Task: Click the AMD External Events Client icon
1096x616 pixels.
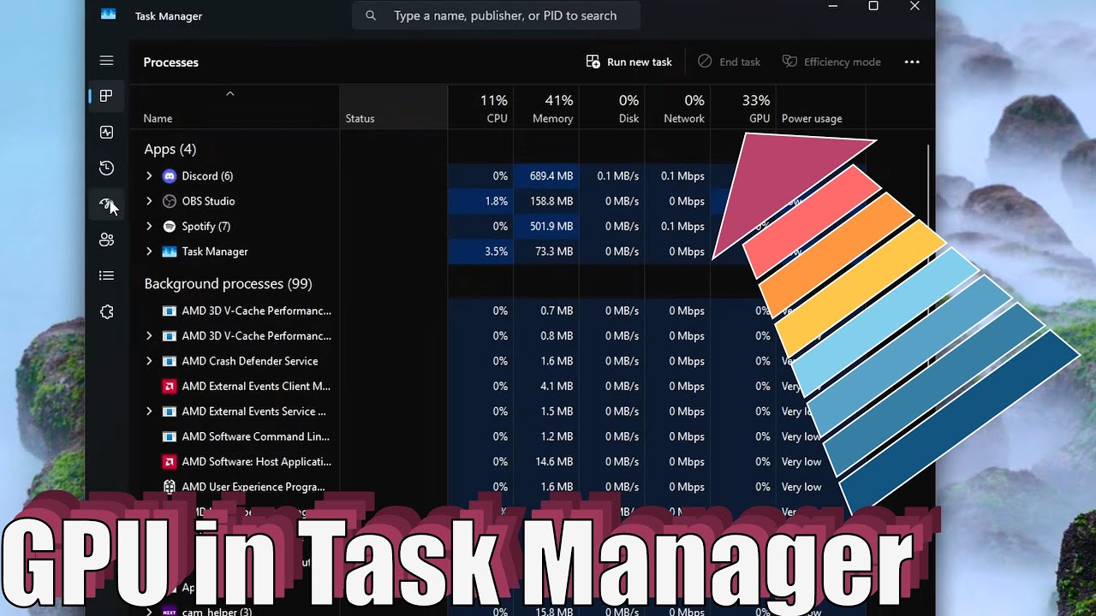Action: point(170,386)
